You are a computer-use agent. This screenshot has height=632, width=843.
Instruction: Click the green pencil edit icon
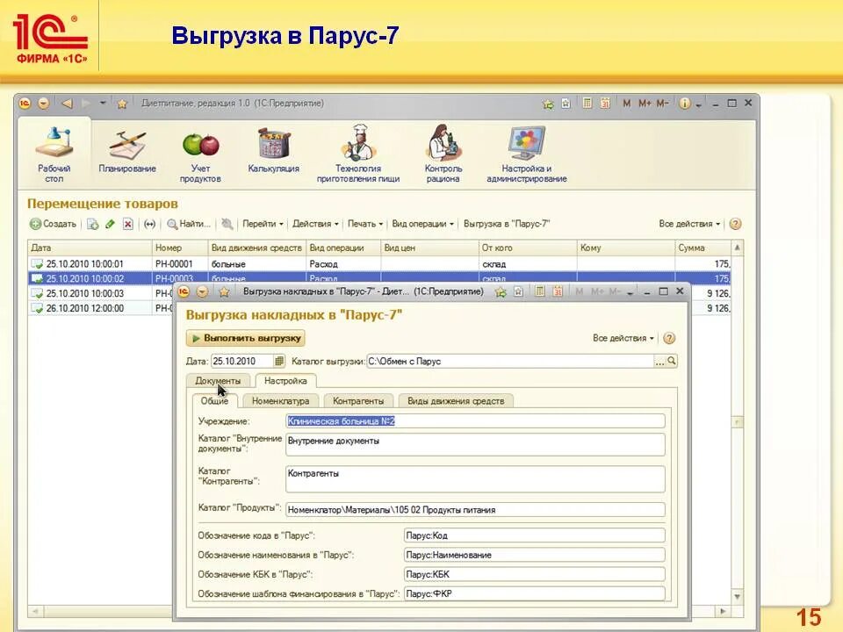[x=111, y=224]
